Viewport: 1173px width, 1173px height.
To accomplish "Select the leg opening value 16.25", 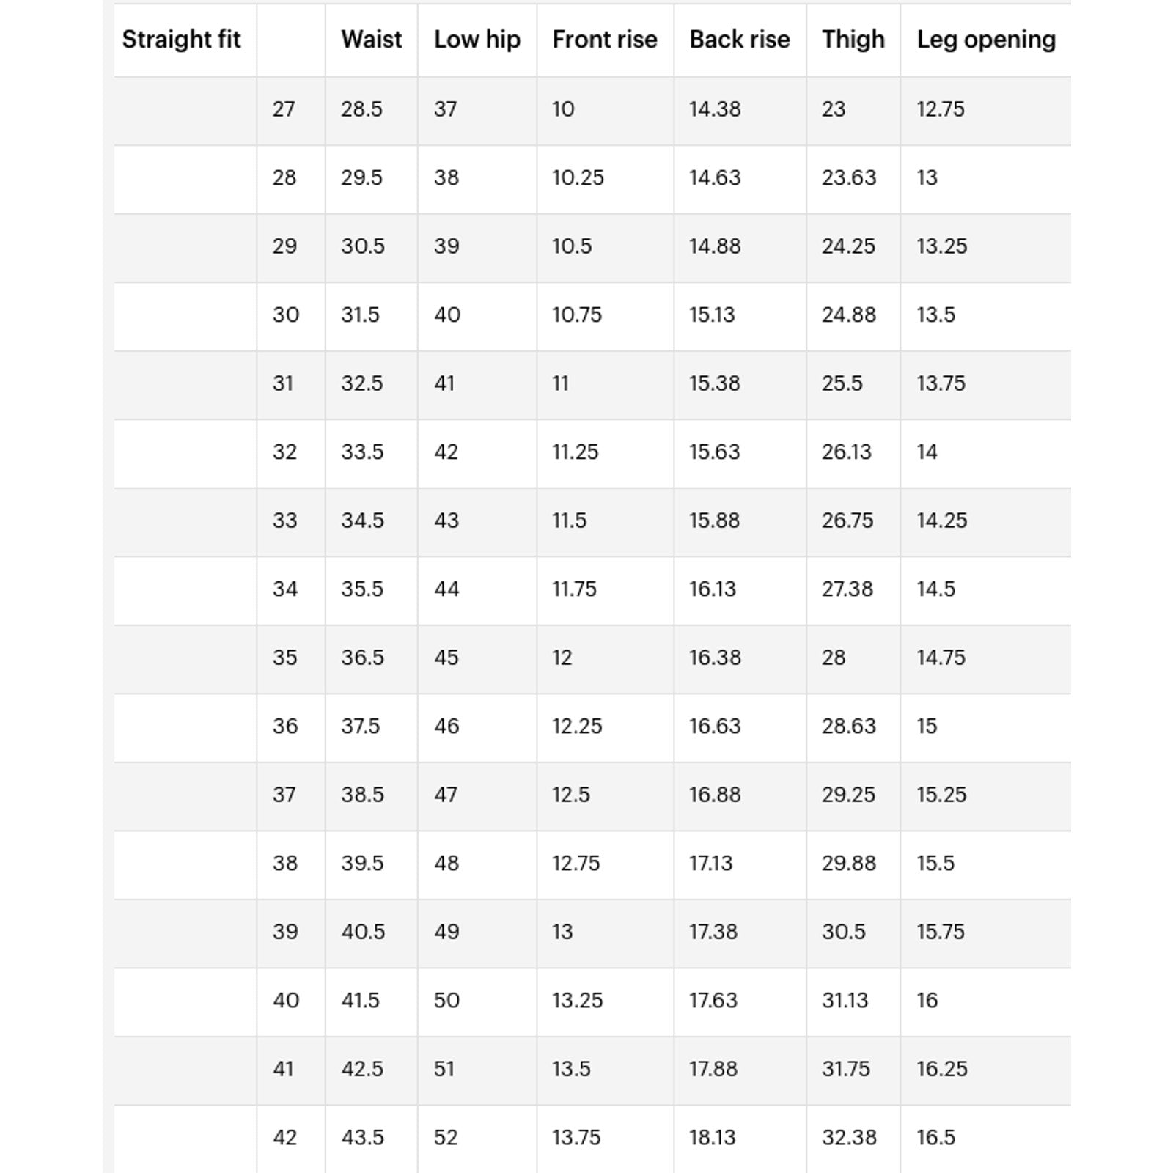I will (941, 1069).
